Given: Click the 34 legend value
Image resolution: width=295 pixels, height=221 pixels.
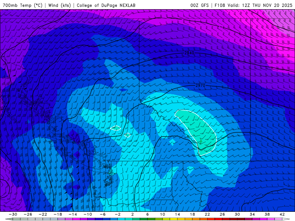Looking at the screenshot, I should point(252,214).
